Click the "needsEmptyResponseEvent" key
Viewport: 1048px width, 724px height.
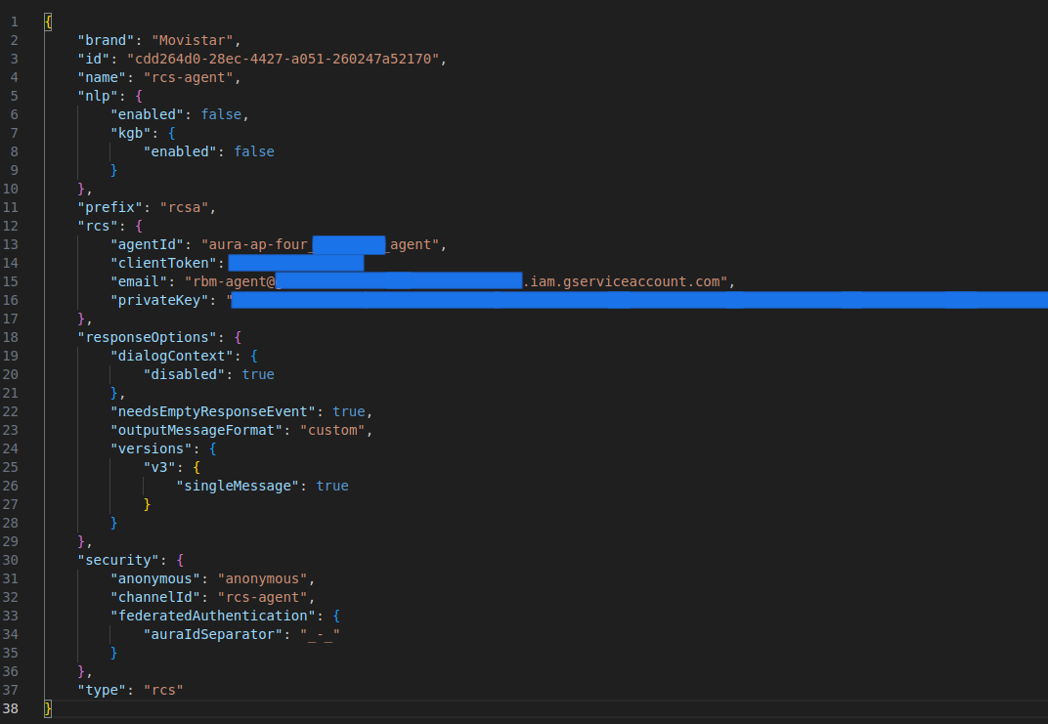tap(212, 412)
